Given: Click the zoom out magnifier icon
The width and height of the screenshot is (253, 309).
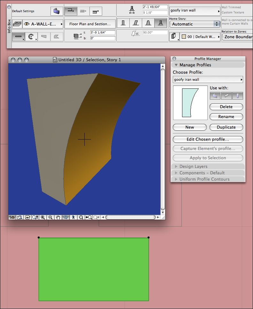Looking at the screenshot, I should (x=50, y=217).
